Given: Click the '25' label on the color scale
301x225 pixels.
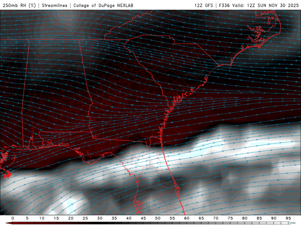Looking at the screenshot, I should tap(85, 218).
